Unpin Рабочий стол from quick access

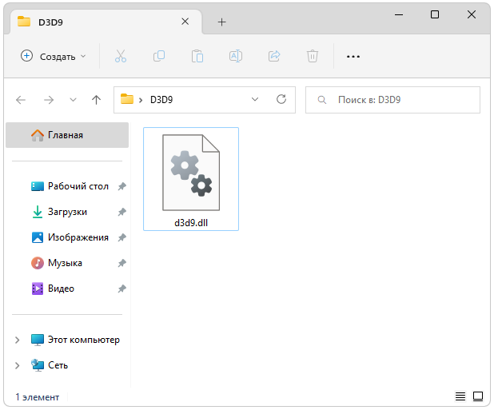pyautogui.click(x=122, y=186)
